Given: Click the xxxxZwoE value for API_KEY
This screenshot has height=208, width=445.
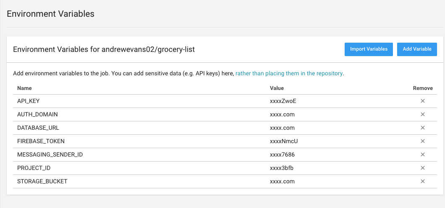Looking at the screenshot, I should pos(284,101).
